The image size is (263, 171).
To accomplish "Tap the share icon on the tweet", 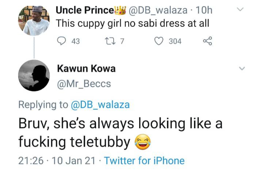I will [207, 41].
